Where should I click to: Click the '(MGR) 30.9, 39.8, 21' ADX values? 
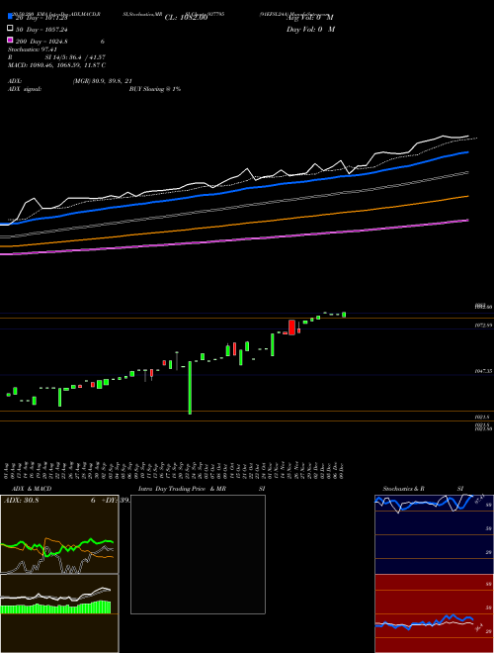click(x=103, y=81)
